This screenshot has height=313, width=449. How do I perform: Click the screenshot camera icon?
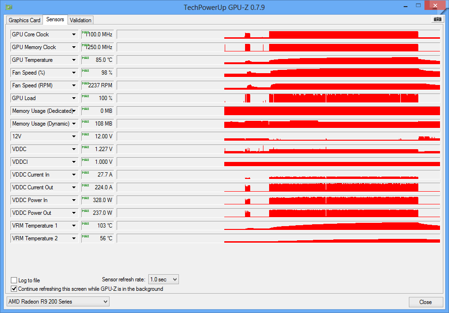pos(437,19)
